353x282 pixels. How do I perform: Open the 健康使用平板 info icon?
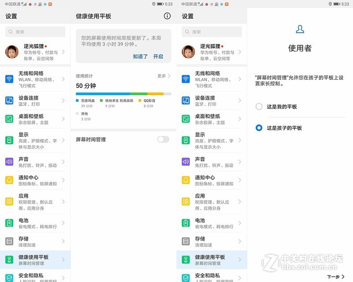[167, 15]
